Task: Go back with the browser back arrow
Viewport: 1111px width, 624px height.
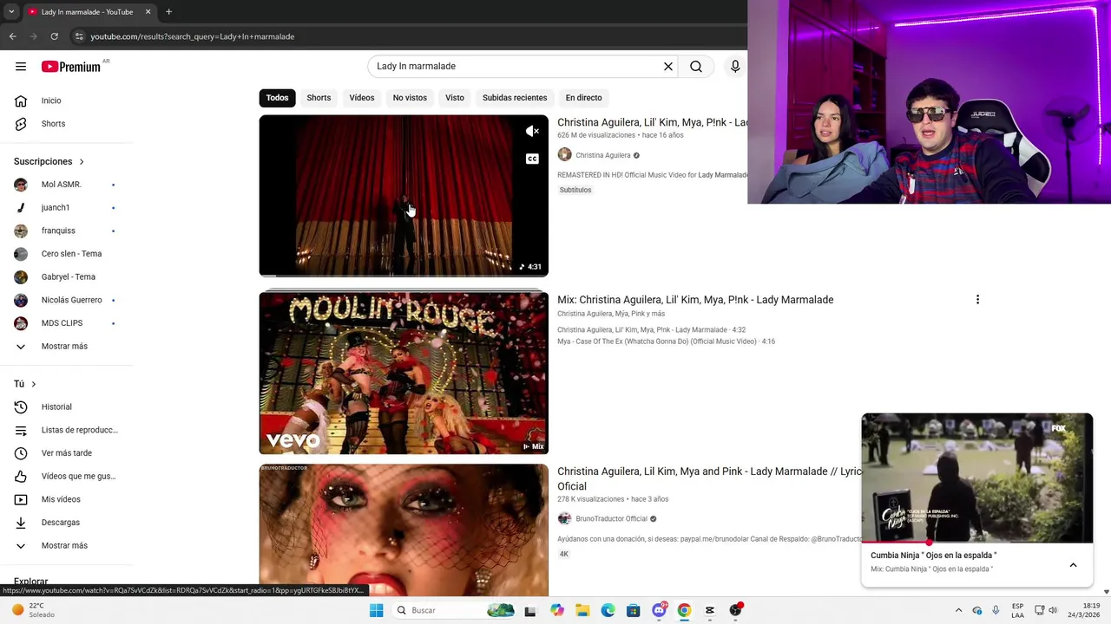Action: (12, 36)
